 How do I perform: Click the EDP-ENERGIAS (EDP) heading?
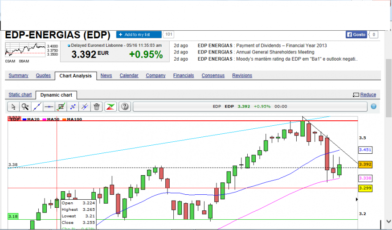[58, 35]
